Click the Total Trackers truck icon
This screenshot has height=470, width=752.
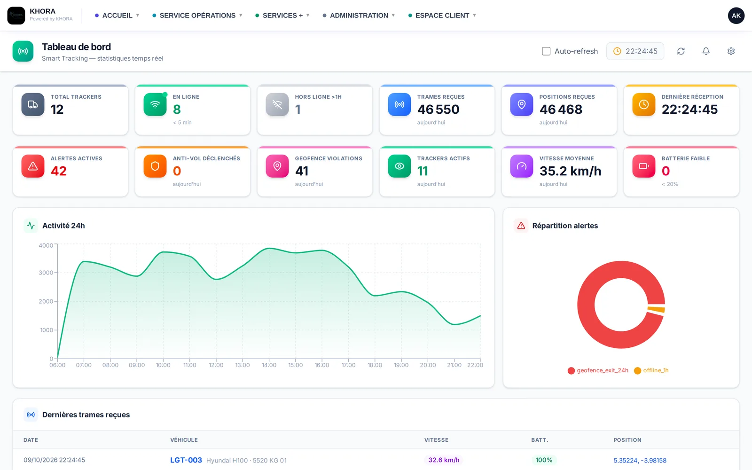[x=33, y=104]
